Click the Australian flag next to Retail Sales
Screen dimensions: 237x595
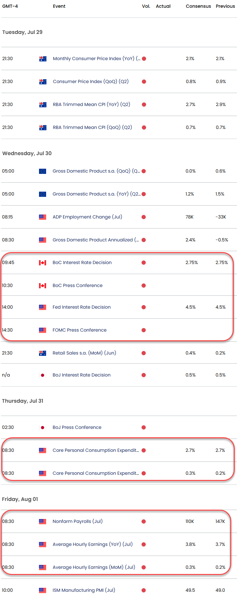42,353
